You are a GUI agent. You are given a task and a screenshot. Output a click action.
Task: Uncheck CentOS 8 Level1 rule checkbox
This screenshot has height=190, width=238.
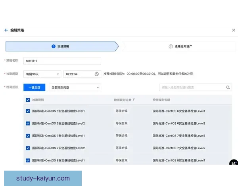click(x=28, y=160)
